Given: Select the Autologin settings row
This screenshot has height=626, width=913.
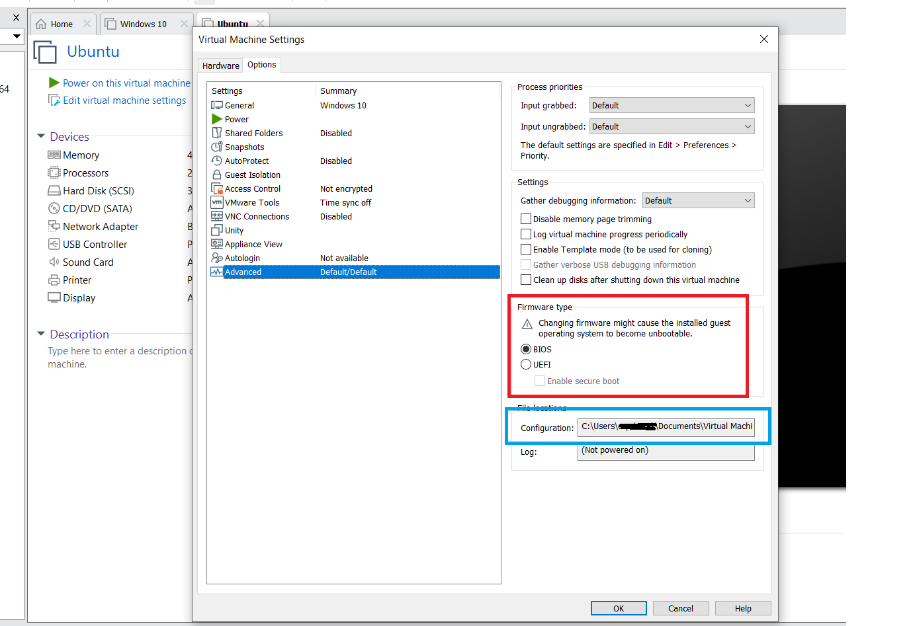Looking at the screenshot, I should pyautogui.click(x=354, y=258).
